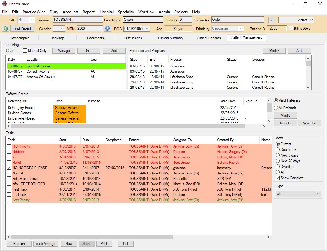Viewport: 327px width, 251px height.
Task: Select the Next 7 days view option
Action: click(278, 155)
